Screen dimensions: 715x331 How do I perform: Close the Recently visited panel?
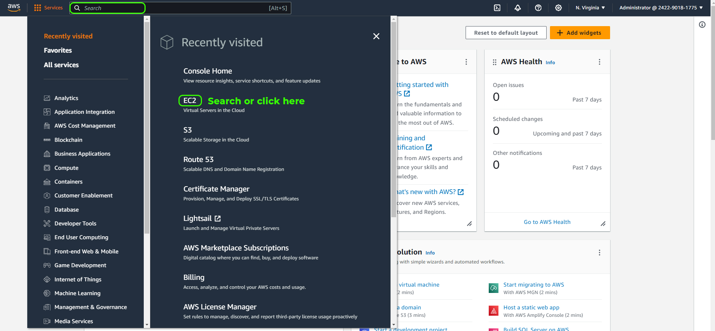coord(376,36)
